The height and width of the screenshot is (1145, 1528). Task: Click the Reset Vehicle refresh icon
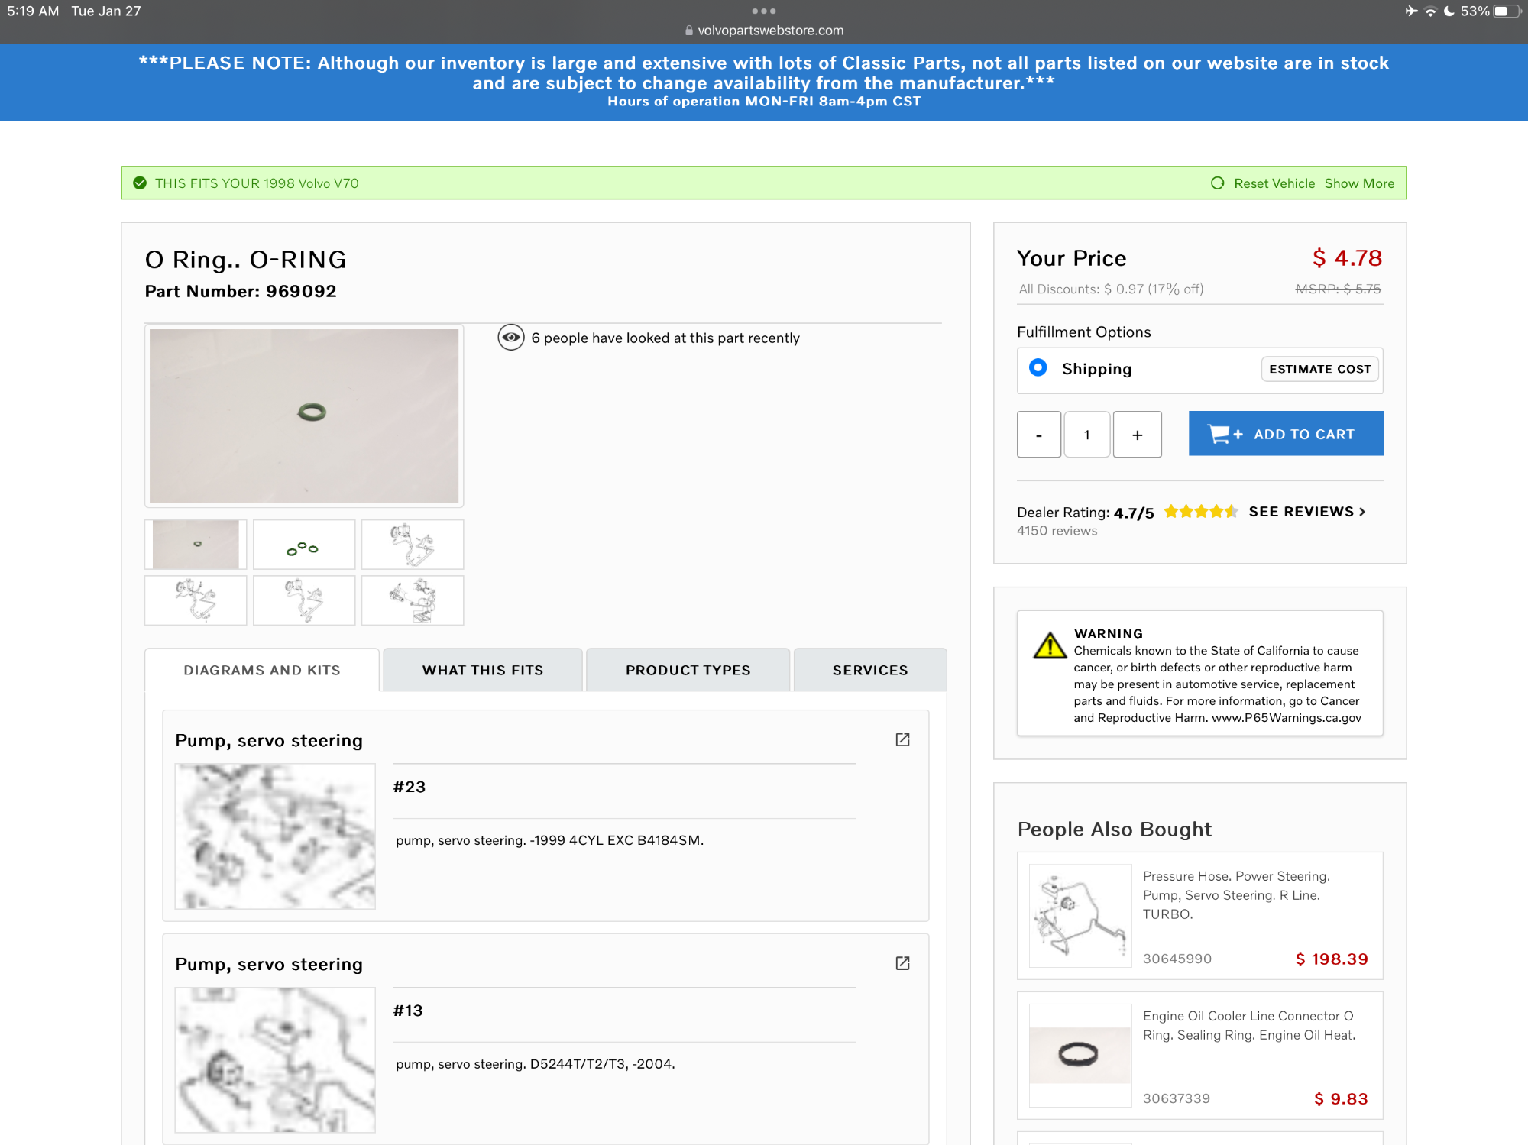1218,183
